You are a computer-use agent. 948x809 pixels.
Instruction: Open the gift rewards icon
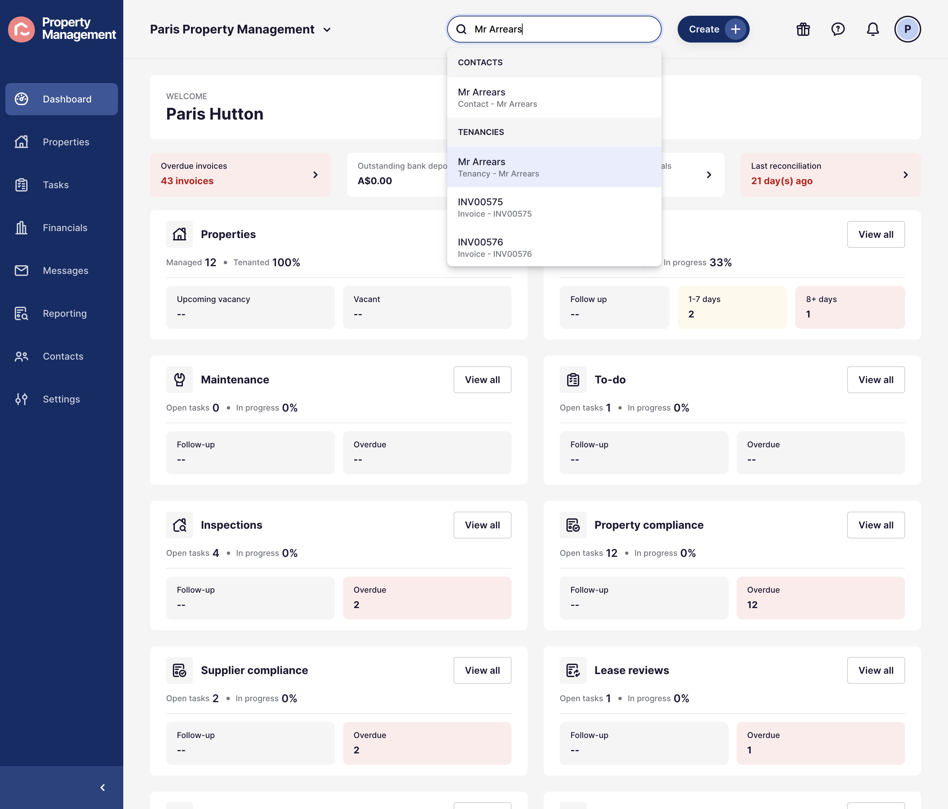803,29
